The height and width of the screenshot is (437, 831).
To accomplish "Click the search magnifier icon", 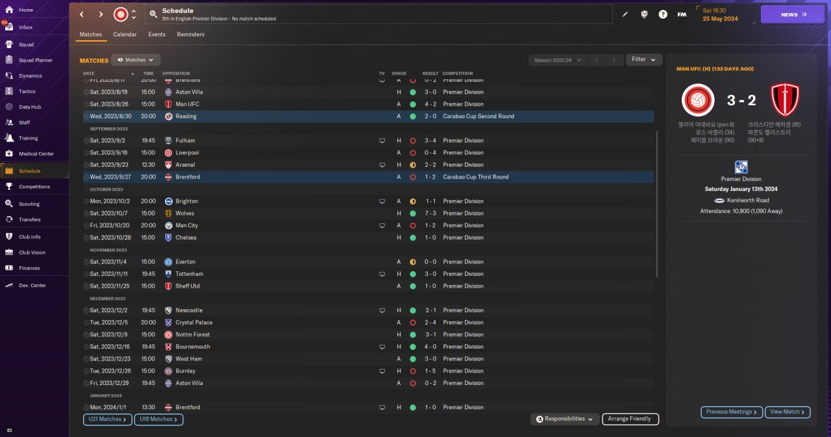I will coord(153,14).
